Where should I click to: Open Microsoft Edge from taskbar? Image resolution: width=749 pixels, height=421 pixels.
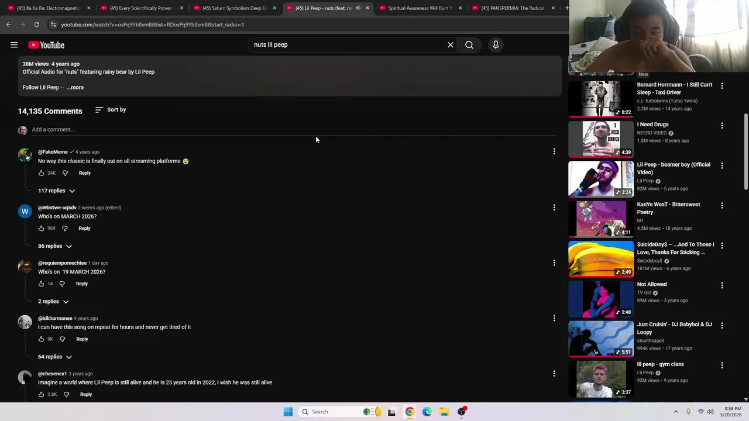pos(427,412)
